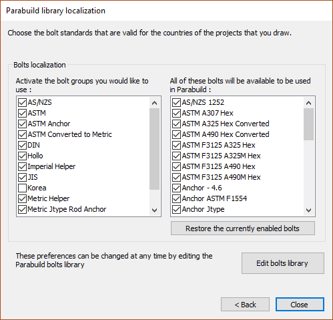Click available bolts list scroll down arrow
This screenshot has width=333, height=320.
coord(308,210)
